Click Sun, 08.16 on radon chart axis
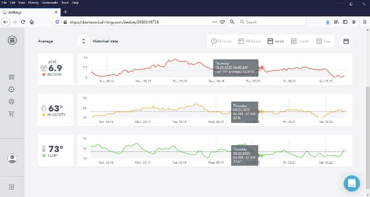Viewport: 370px width, 197px height. coord(107,81)
